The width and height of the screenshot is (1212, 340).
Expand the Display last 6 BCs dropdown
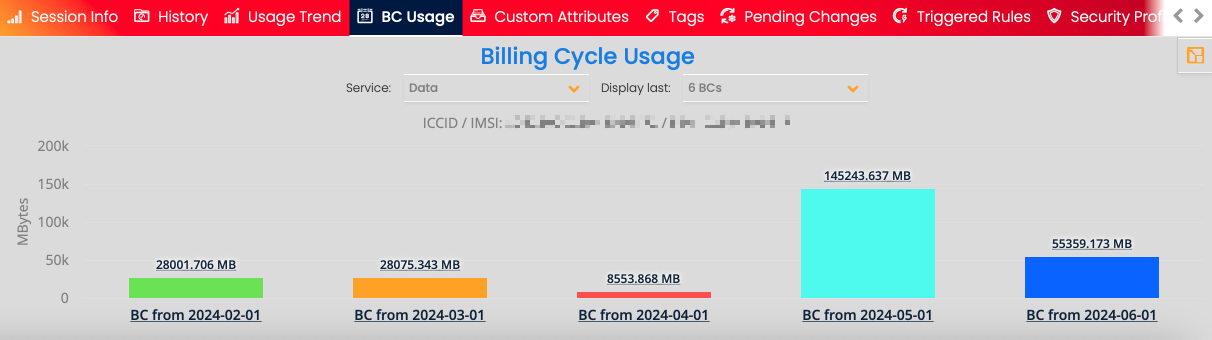point(774,88)
